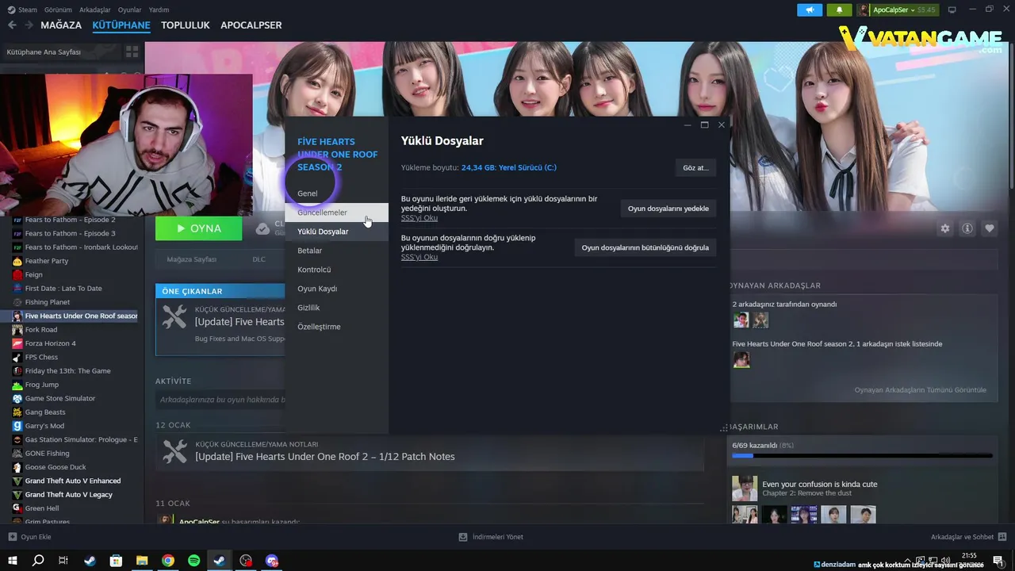Go to the TOPLULUK tab
1015x571 pixels.
(x=185, y=25)
